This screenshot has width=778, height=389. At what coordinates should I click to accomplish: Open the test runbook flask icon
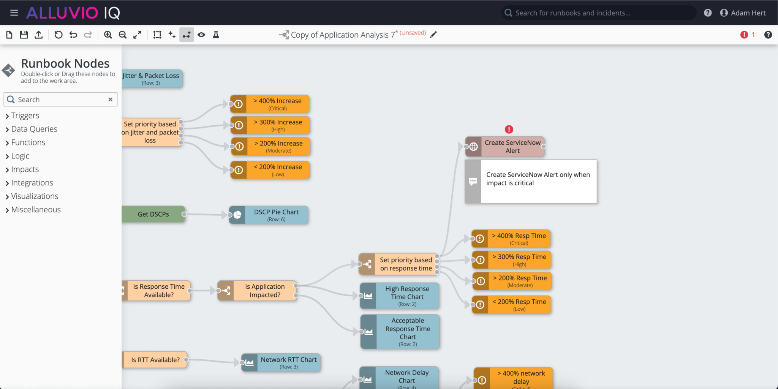coord(216,35)
